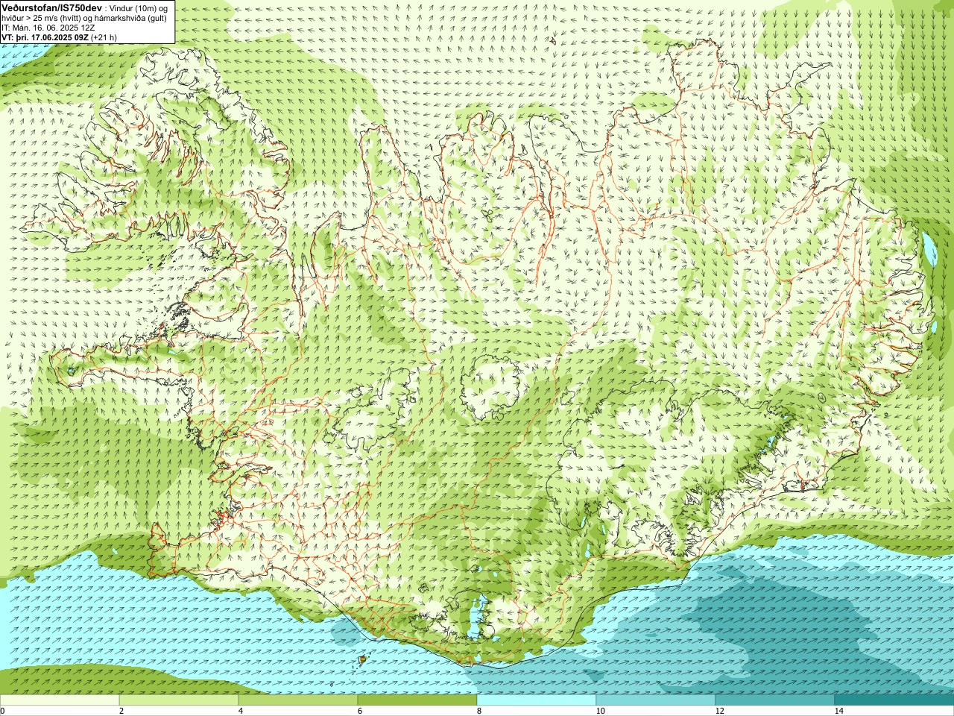The image size is (954, 716).
Task: Select the dark green 6–8 legend segment
Action: click(417, 700)
